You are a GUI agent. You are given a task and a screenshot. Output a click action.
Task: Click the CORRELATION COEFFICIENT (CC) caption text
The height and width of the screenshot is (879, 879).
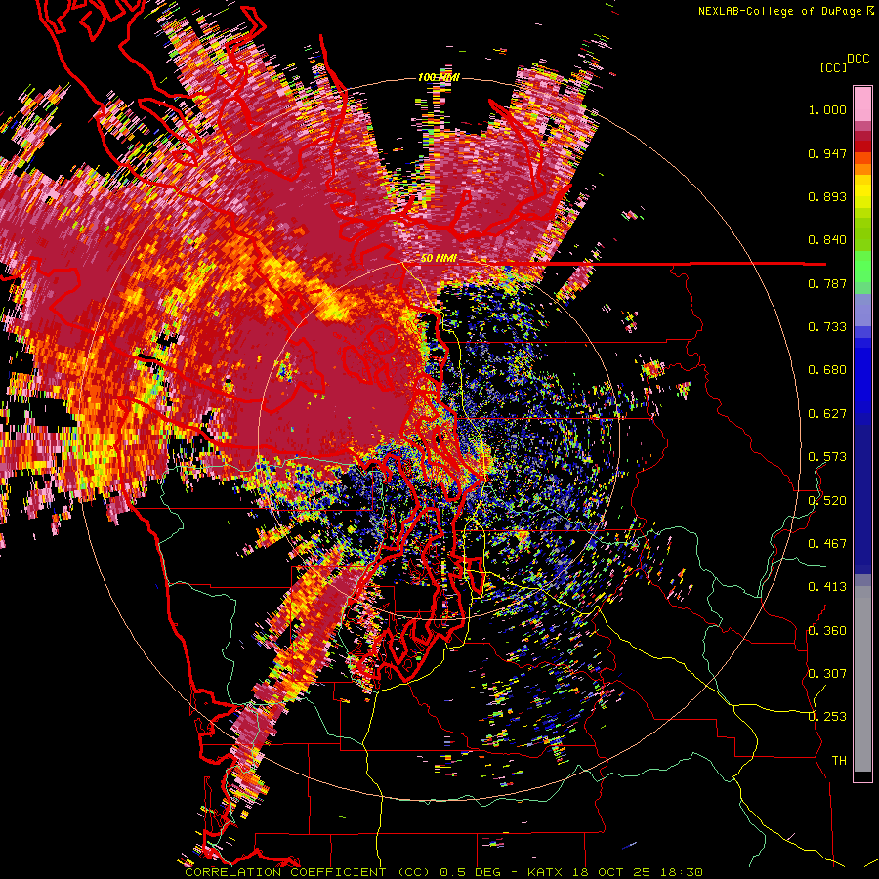pyautogui.click(x=308, y=872)
